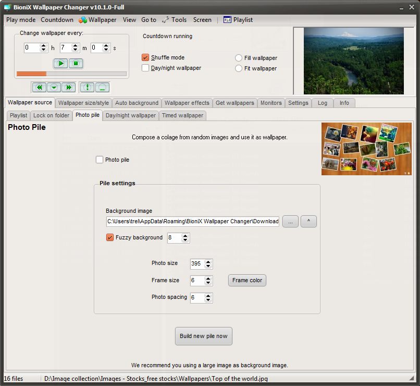Click Build new pile now button

point(204,336)
